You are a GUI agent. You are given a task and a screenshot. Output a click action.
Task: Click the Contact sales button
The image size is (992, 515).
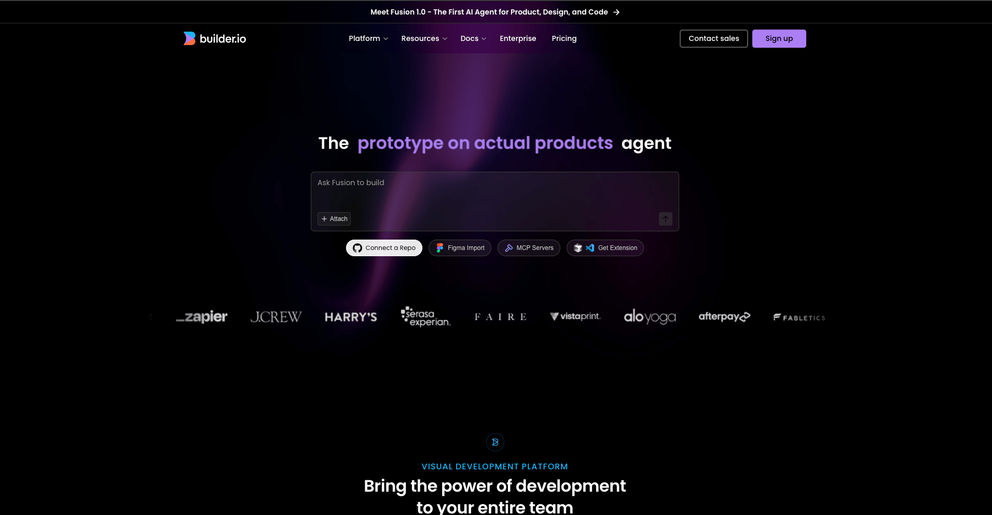coord(714,38)
